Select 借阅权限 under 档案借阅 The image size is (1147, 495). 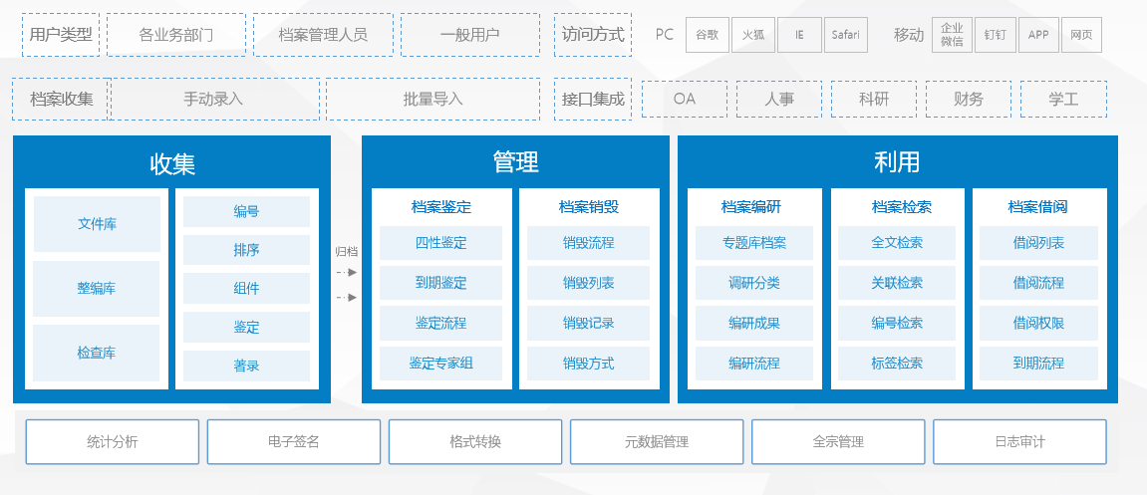[1038, 323]
